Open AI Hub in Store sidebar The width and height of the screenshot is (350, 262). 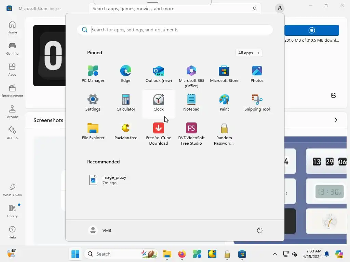coord(12,133)
